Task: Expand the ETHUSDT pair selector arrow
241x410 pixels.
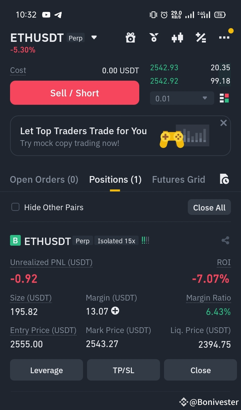Action: 94,37
